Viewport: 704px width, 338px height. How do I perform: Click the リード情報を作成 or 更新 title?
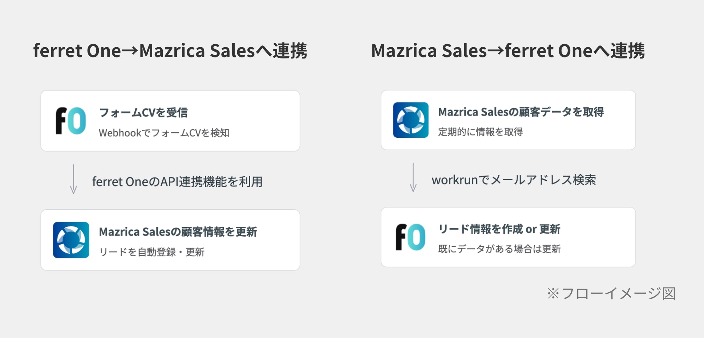click(x=499, y=229)
